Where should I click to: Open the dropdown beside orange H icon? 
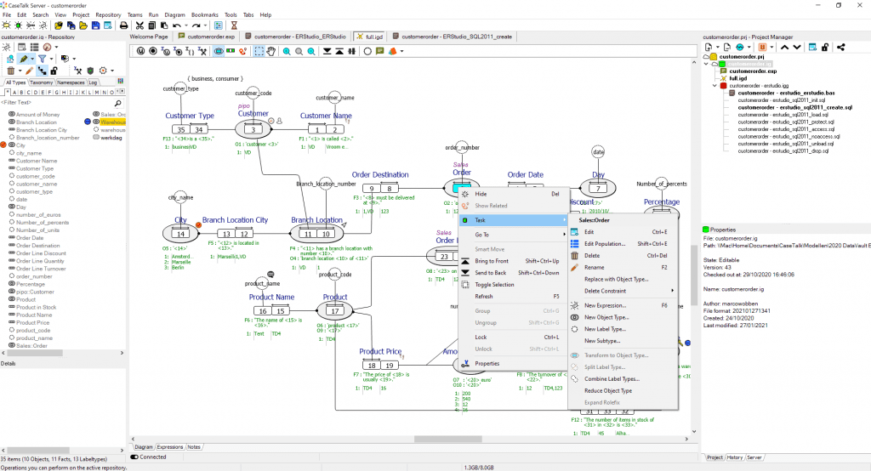click(772, 48)
